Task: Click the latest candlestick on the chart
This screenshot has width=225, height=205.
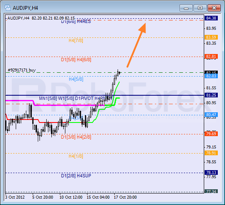Action: (x=120, y=73)
